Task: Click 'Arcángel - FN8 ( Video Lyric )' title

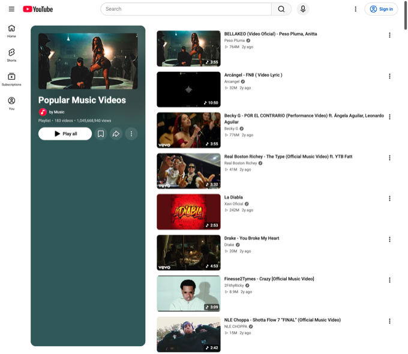Action: point(253,75)
